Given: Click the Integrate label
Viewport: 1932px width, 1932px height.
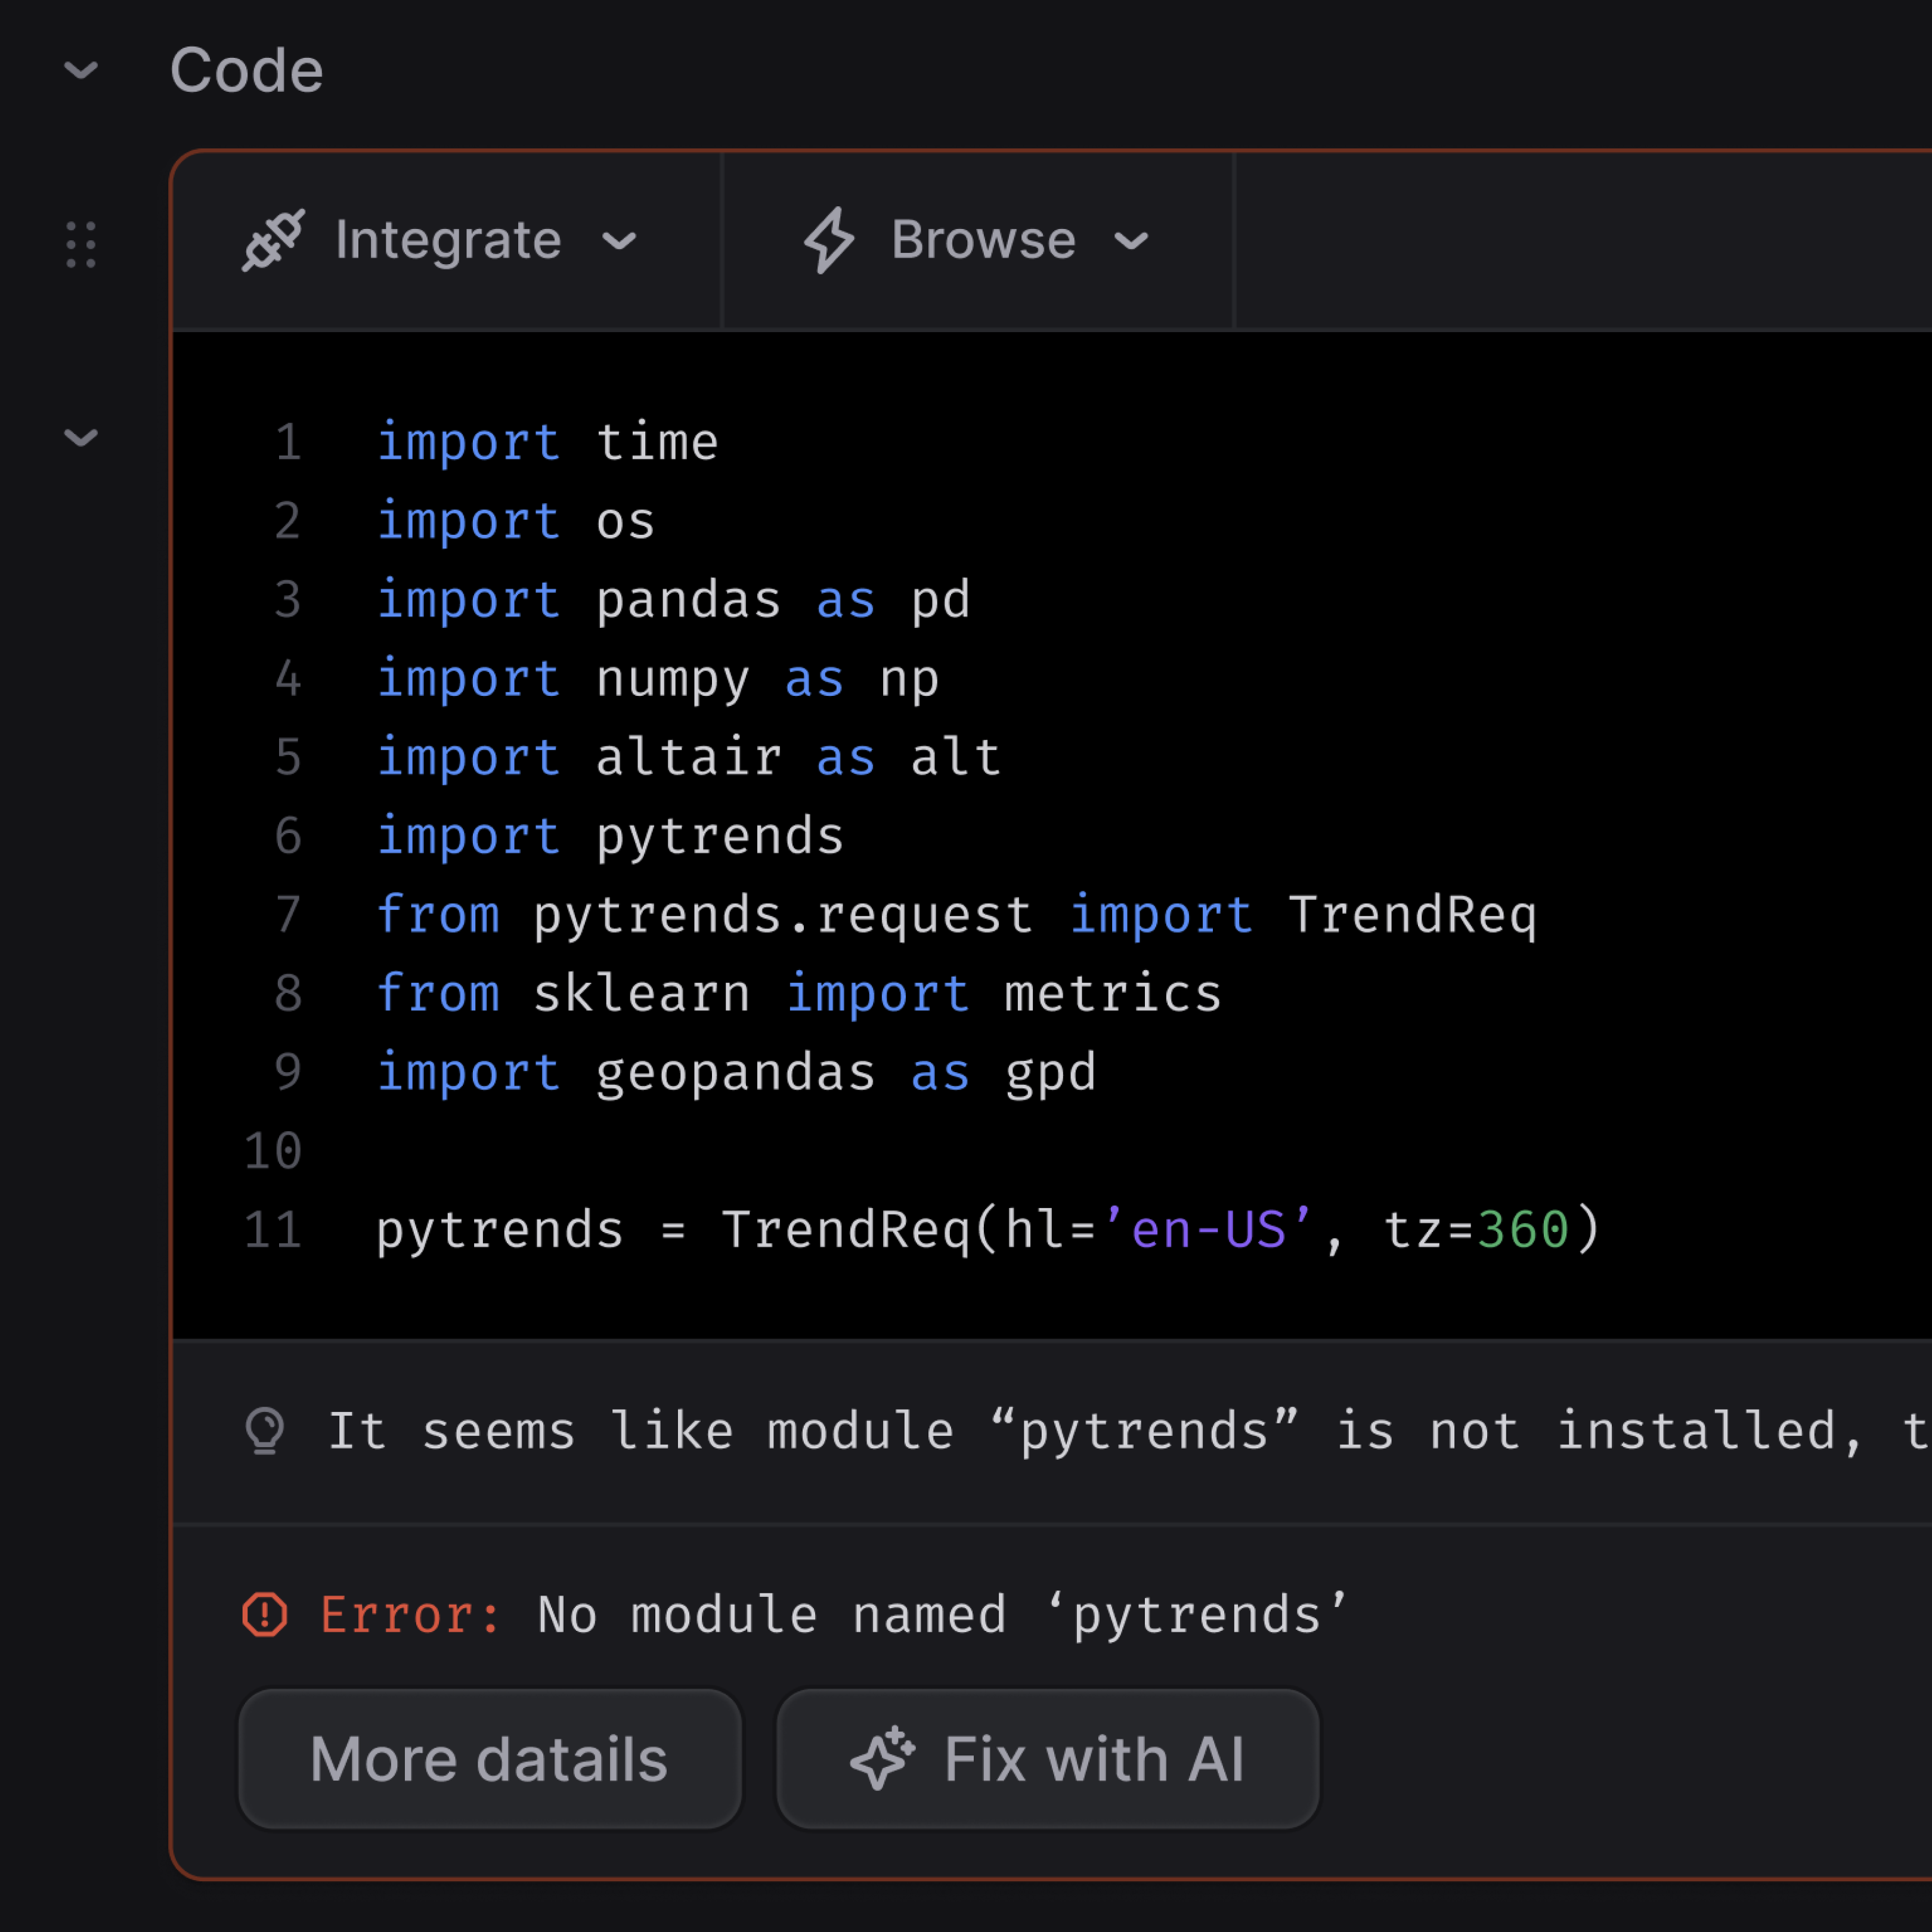Looking at the screenshot, I should point(448,240).
